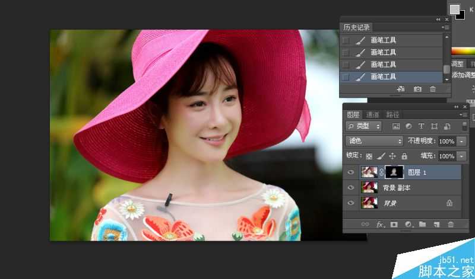Viewport: 475px width, 279px height.
Task: Select the layer mask thumbnail of 图层 1
Action: (394, 172)
